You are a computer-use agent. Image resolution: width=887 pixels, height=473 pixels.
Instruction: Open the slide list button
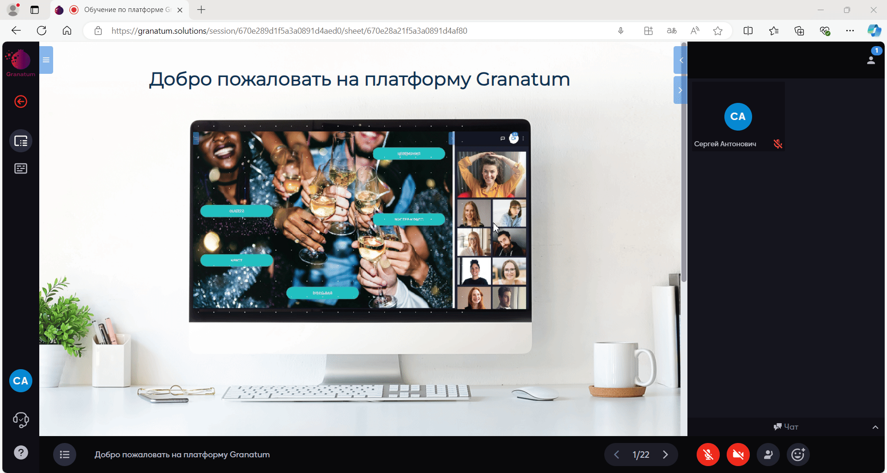pos(65,455)
